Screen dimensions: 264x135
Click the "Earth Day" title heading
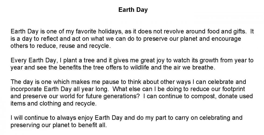click(x=133, y=10)
